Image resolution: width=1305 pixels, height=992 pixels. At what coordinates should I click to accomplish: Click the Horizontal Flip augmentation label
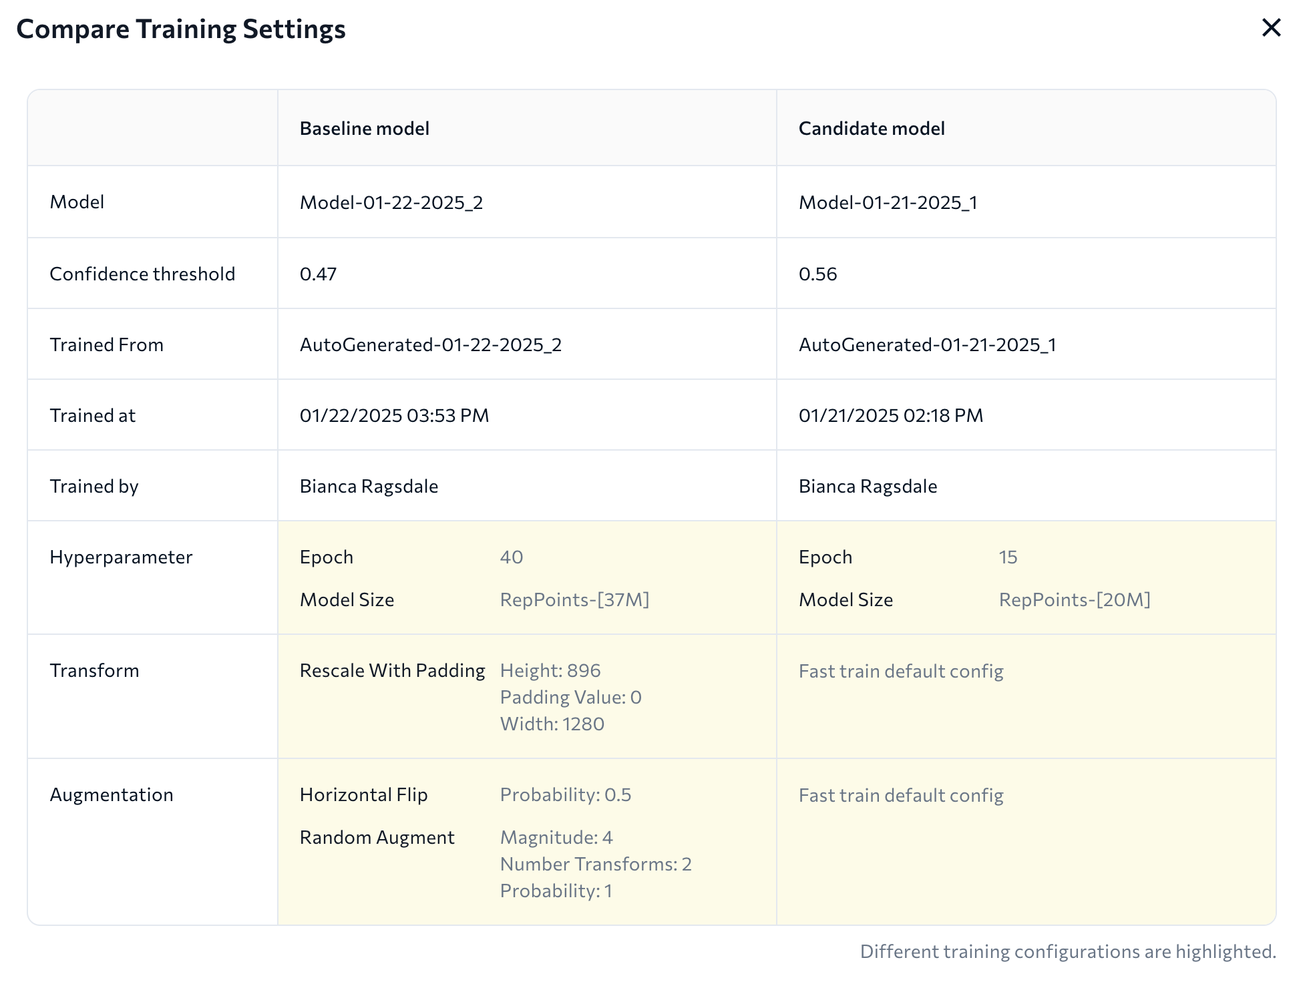(363, 794)
